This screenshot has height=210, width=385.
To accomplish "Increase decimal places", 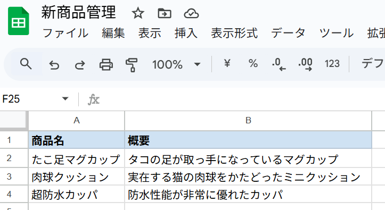I will point(305,64).
